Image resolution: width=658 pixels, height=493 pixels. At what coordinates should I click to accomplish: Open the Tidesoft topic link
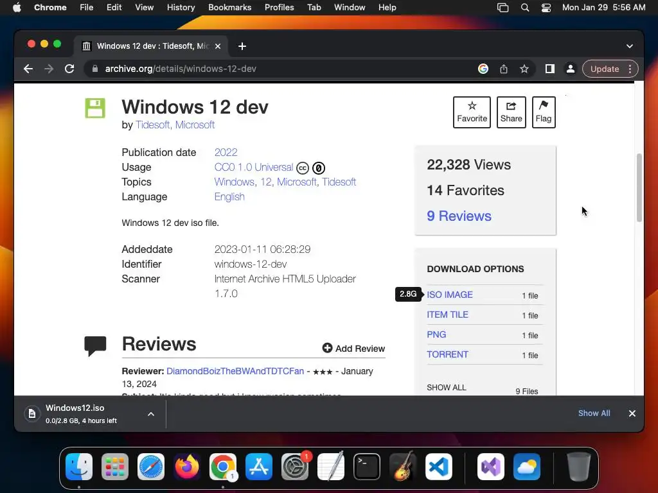tap(339, 182)
